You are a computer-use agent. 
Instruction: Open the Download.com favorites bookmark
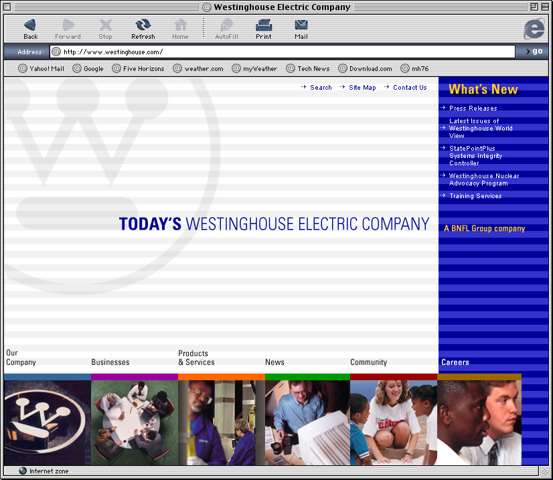pos(366,68)
